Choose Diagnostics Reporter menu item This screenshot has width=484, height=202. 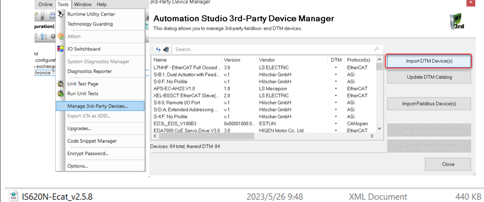(x=90, y=71)
